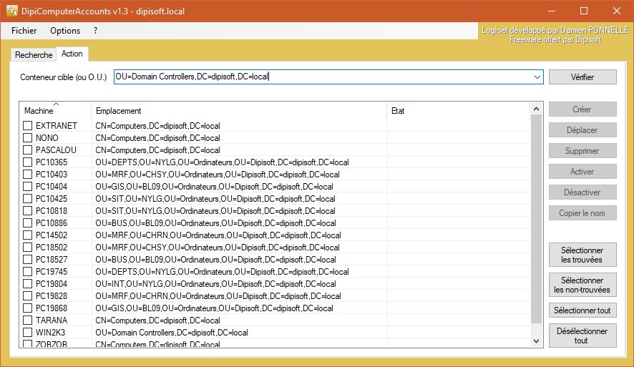
Task: Open the Fichier menu
Action: [x=24, y=31]
